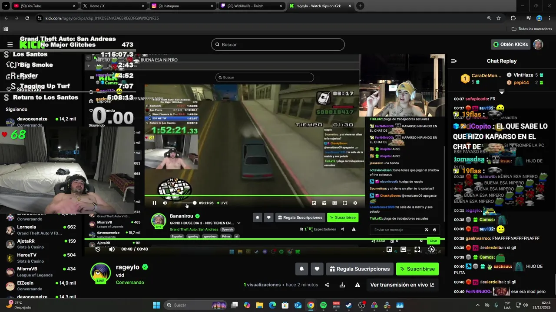Open File Explorer from the taskbar
556x312 pixels.
[x=259, y=305]
